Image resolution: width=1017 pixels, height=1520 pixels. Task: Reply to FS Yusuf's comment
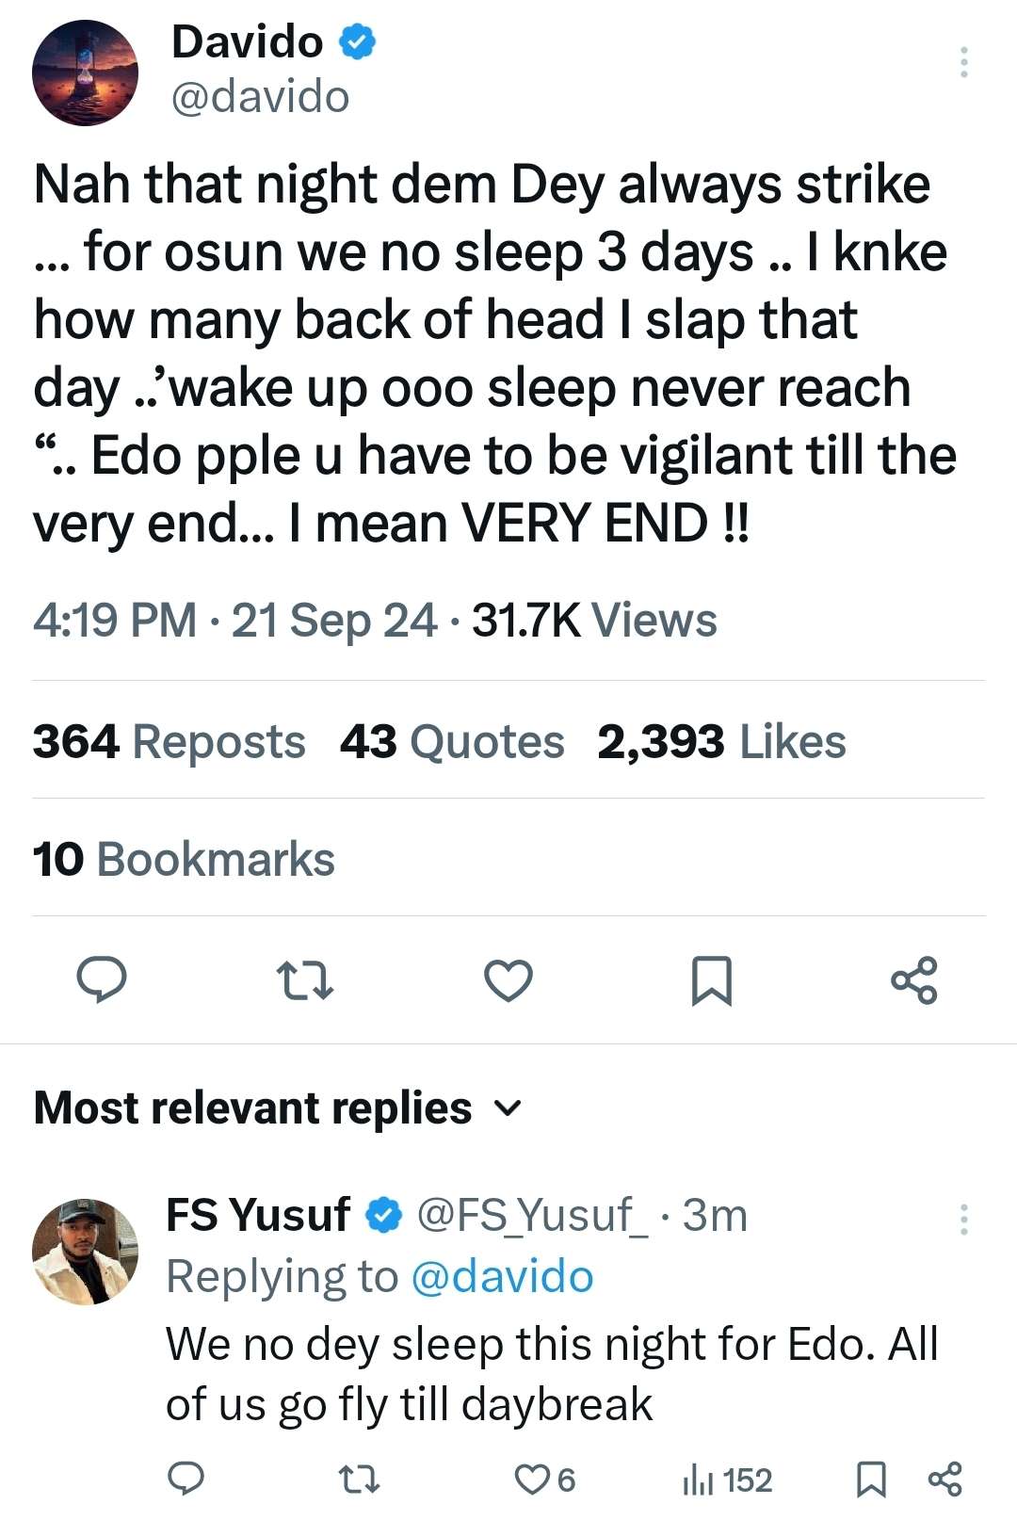pyautogui.click(x=186, y=1480)
